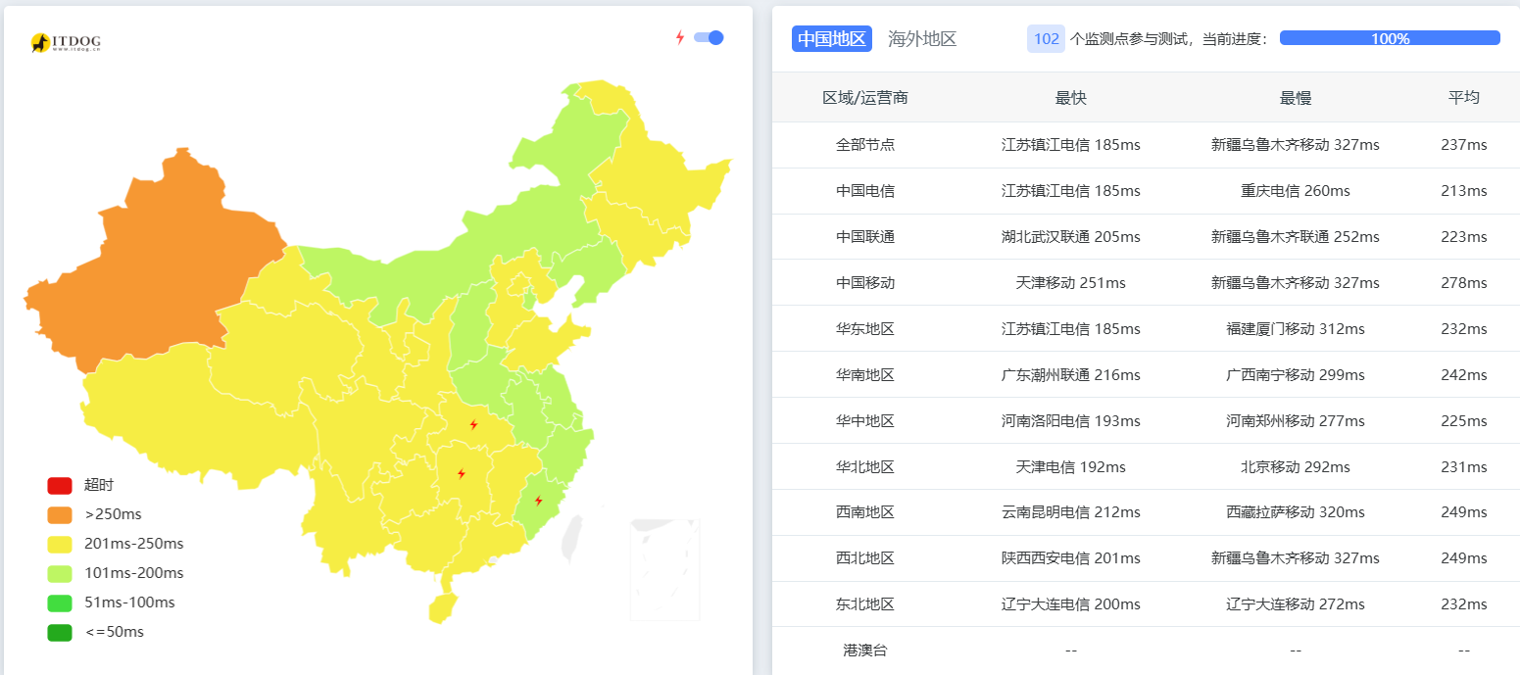Click 福建厦门移动 312ms cell

(1295, 329)
